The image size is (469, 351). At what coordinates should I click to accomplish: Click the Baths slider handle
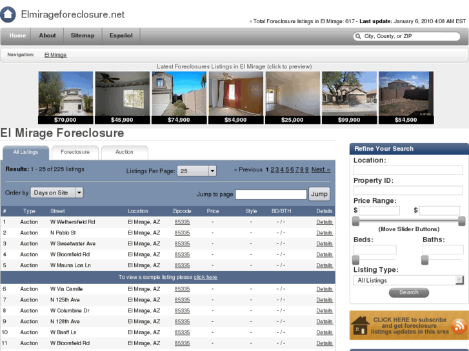[x=424, y=260]
